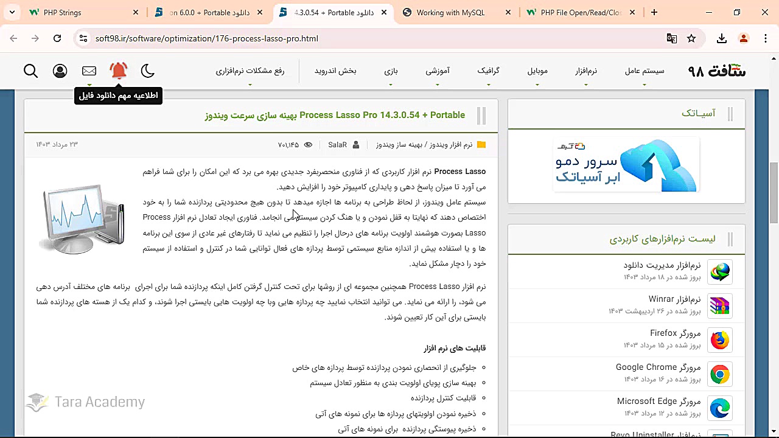This screenshot has height=438, width=779.
Task: Open new tab with plus button
Action: [654, 12]
